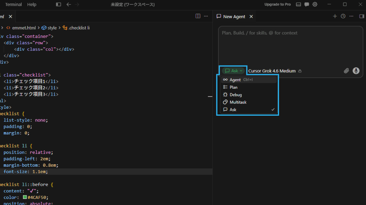Go forward with the right arrow

coord(77,5)
